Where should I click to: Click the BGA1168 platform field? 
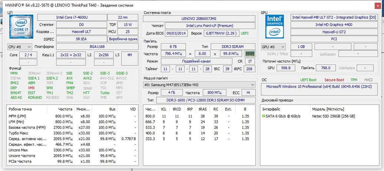[x=97, y=47]
